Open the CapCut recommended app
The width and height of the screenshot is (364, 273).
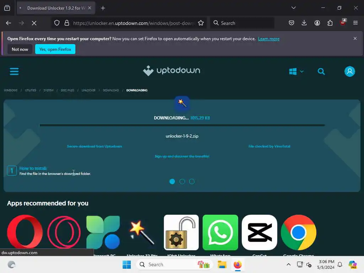pyautogui.click(x=259, y=232)
